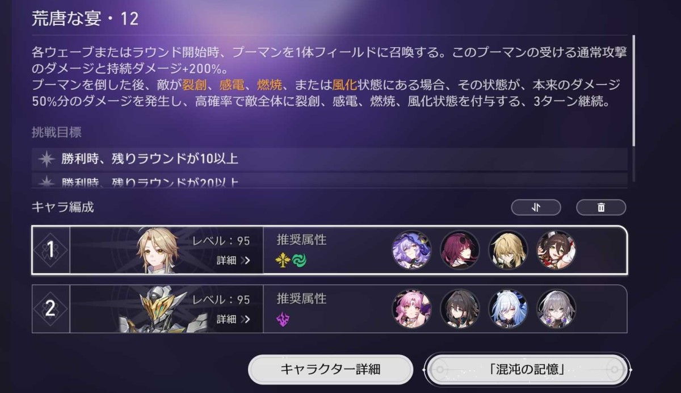Open 詳細 for the first boss
The image size is (681, 393).
tap(233, 261)
